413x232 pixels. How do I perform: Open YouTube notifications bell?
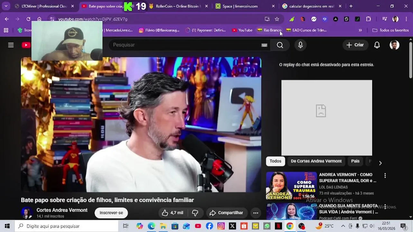pos(377,45)
